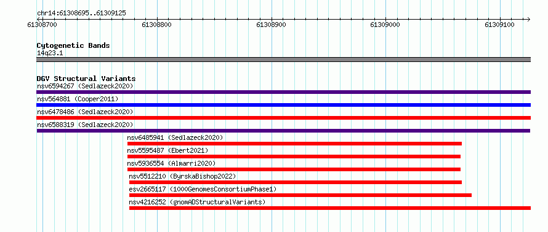
Task: Select the red esv2665117 variant bar
Action: [300, 195]
